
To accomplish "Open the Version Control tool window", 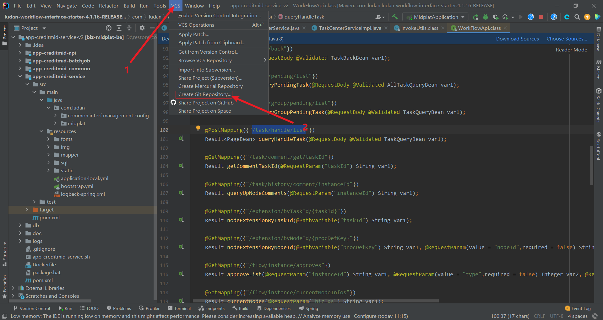I will point(32,308).
